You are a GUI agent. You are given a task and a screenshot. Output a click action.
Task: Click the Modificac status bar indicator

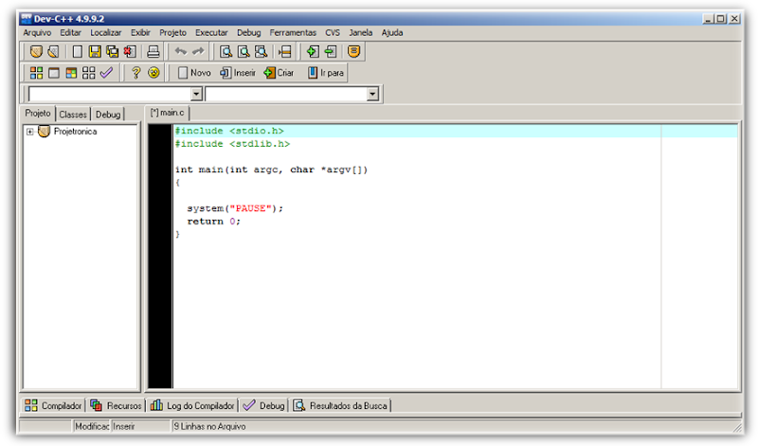92,426
